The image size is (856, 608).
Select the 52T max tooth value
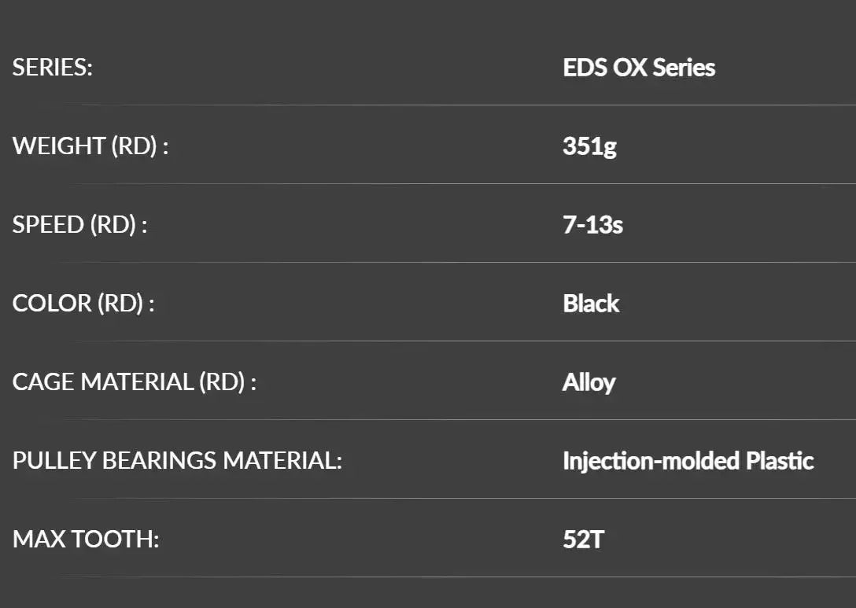tap(583, 540)
